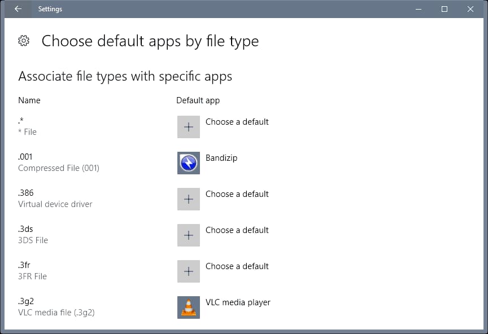Maximize the Settings window
The width and height of the screenshot is (488, 334).
pos(445,9)
